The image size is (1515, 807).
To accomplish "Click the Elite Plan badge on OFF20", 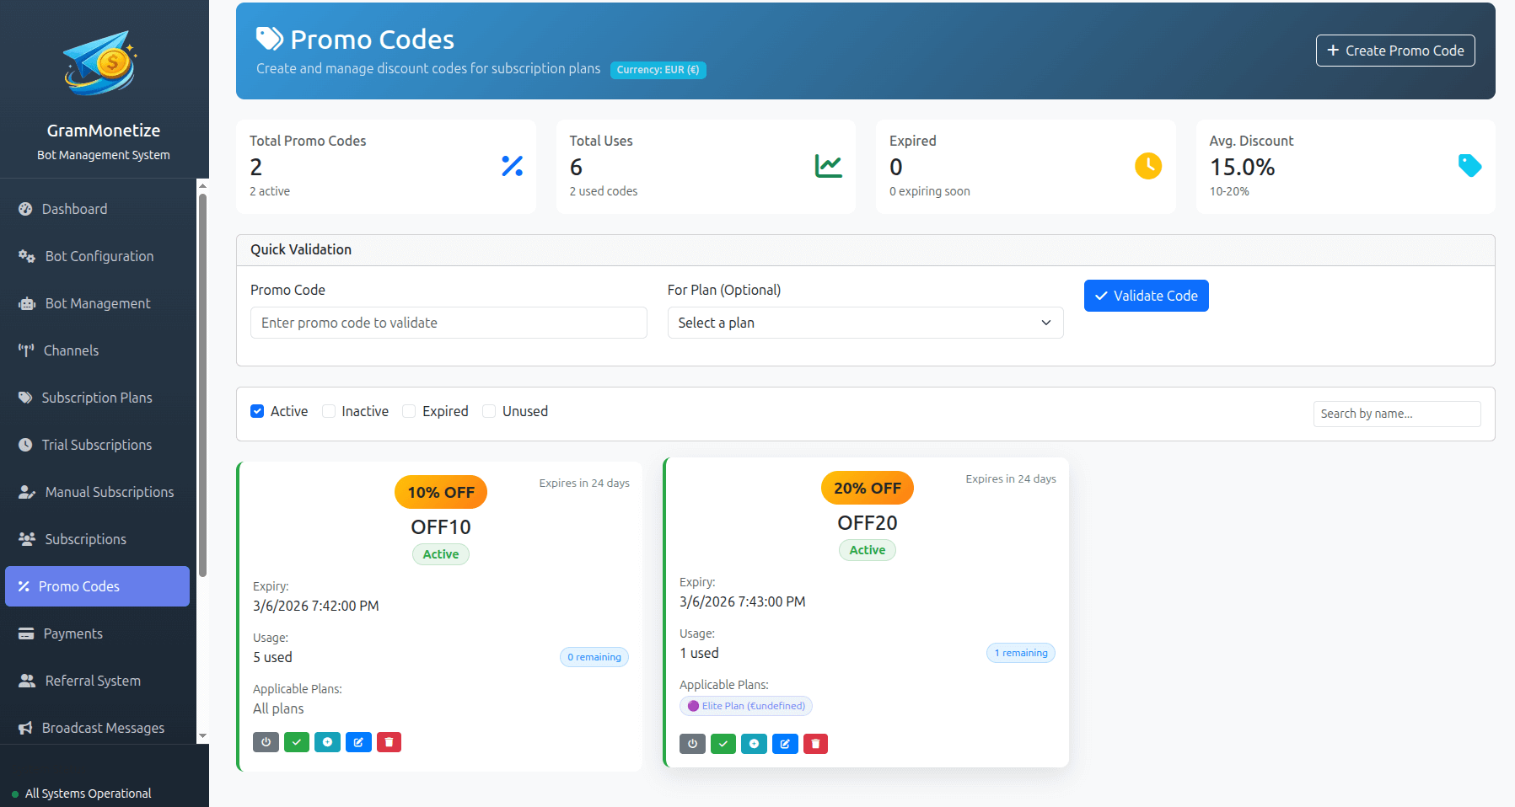I will 745,706.
